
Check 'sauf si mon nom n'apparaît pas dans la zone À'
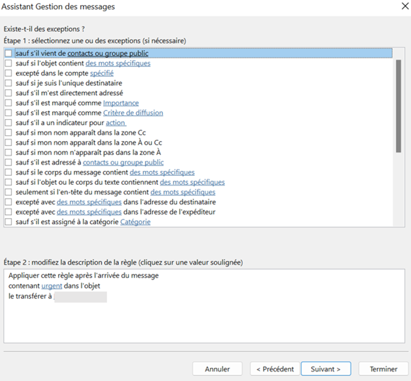click(x=9, y=153)
